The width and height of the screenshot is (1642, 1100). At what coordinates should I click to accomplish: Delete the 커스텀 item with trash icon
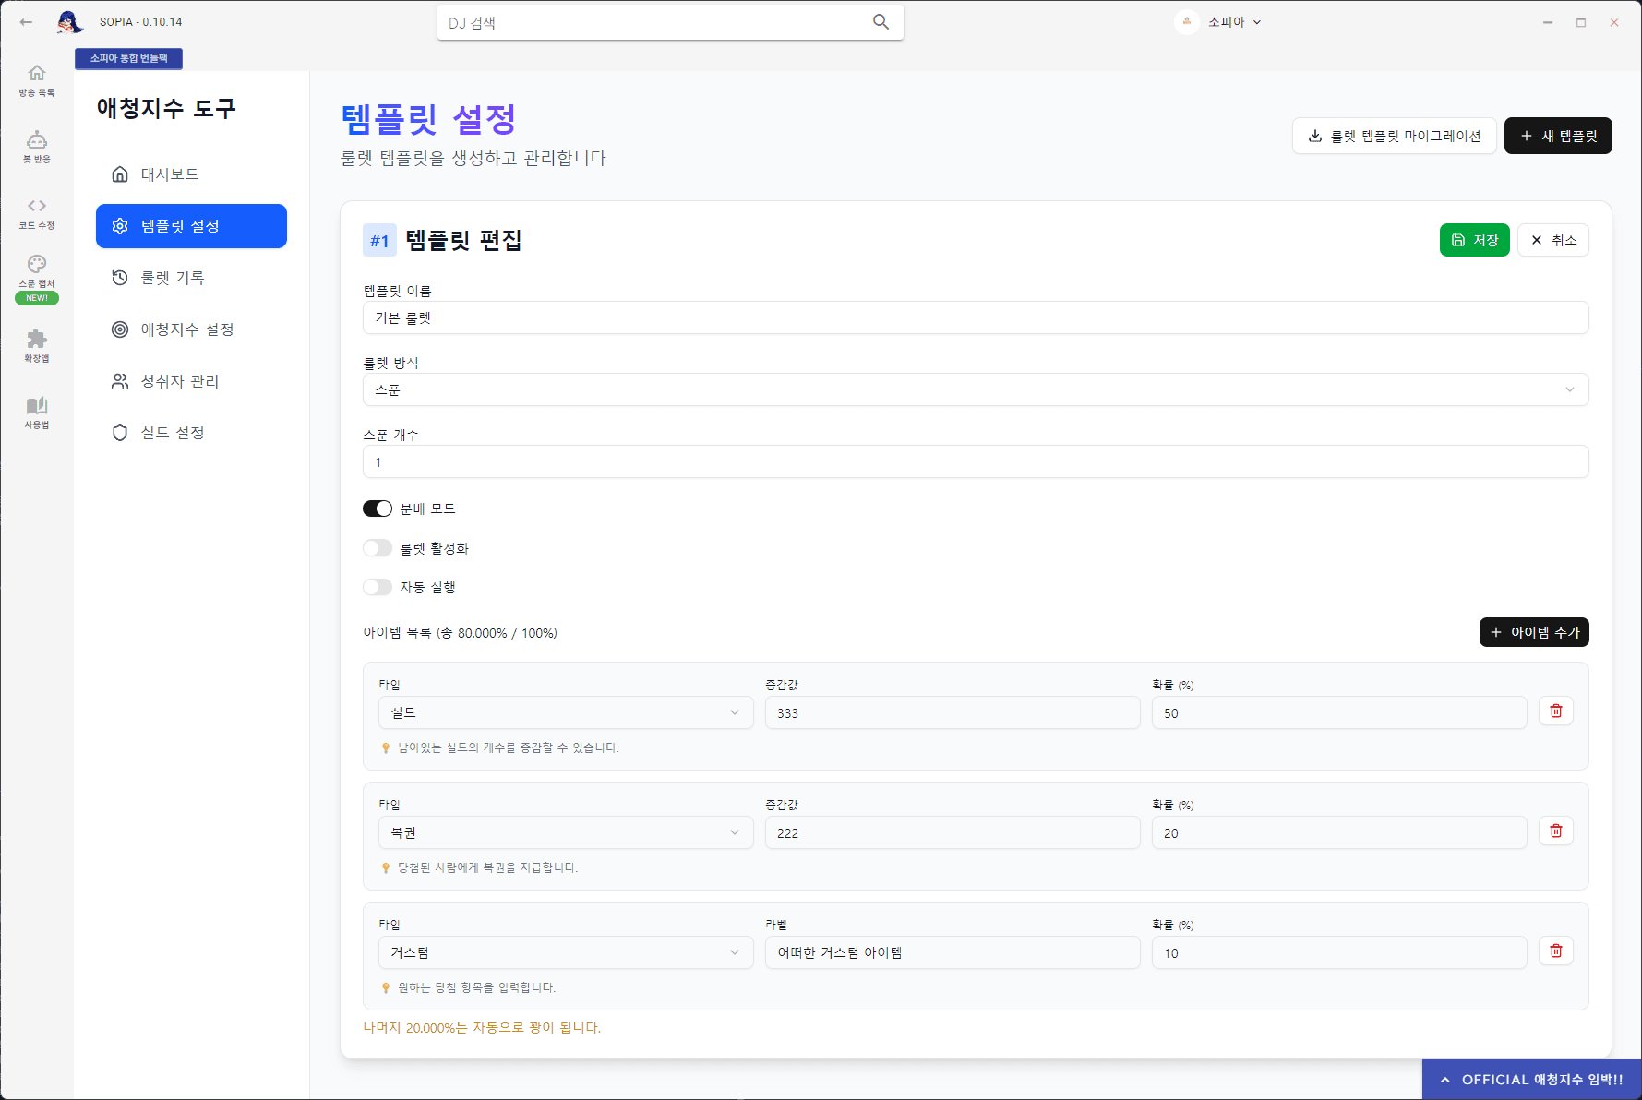(1555, 951)
